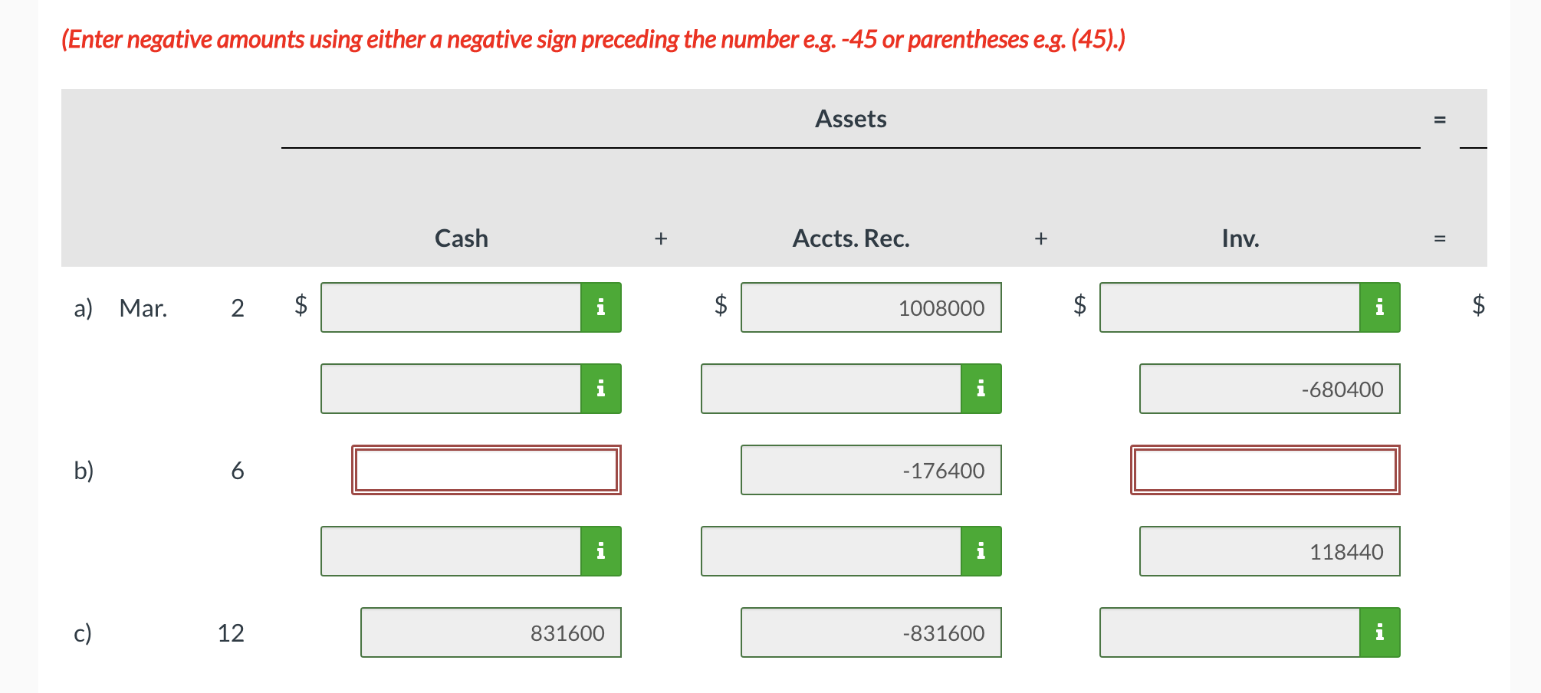Click the Cash field showing 831600 in row c)
The image size is (1541, 693).
coord(490,632)
